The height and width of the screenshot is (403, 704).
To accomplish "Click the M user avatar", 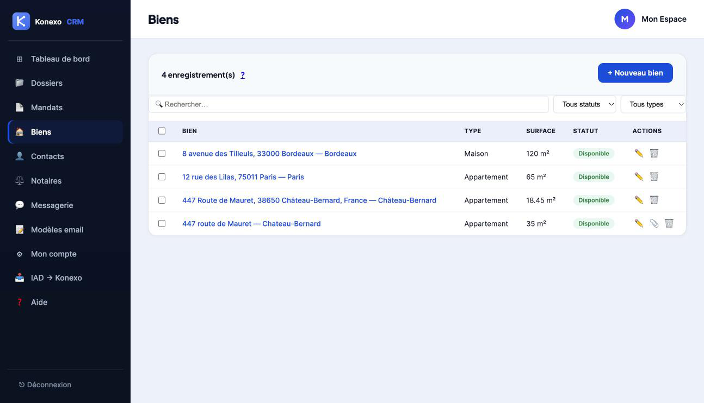I will tap(625, 19).
